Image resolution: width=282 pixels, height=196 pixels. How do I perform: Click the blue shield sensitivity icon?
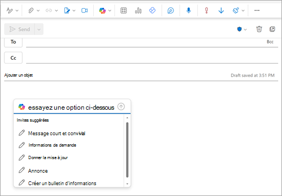239,29
